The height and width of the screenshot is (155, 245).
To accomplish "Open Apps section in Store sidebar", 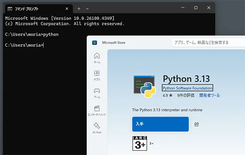I will click(97, 75).
